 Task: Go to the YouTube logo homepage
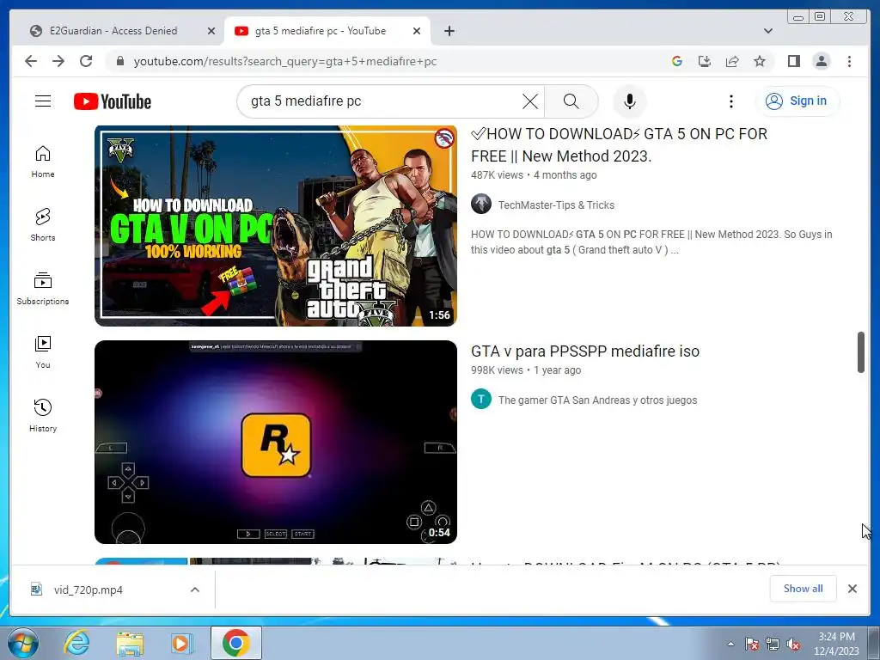pyautogui.click(x=113, y=101)
